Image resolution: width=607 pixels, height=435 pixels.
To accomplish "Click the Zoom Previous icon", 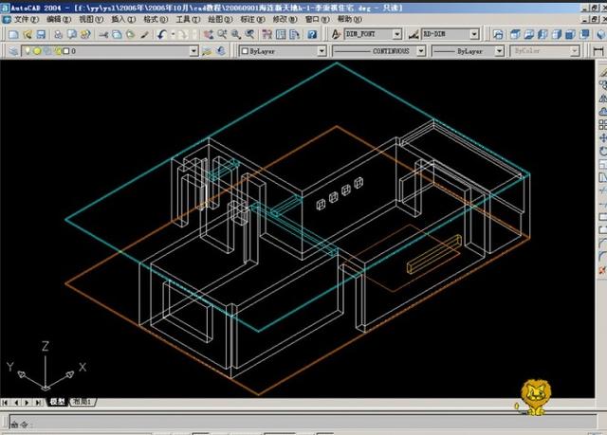I will tap(249, 35).
